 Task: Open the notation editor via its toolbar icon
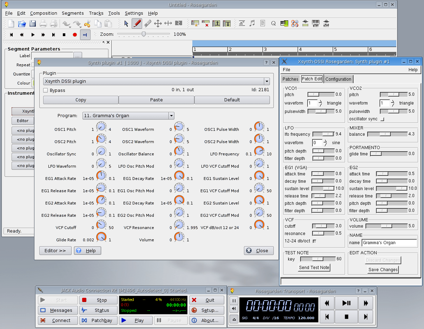point(252,23)
